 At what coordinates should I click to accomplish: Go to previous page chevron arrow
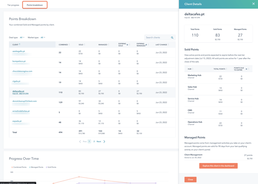(x=80, y=141)
